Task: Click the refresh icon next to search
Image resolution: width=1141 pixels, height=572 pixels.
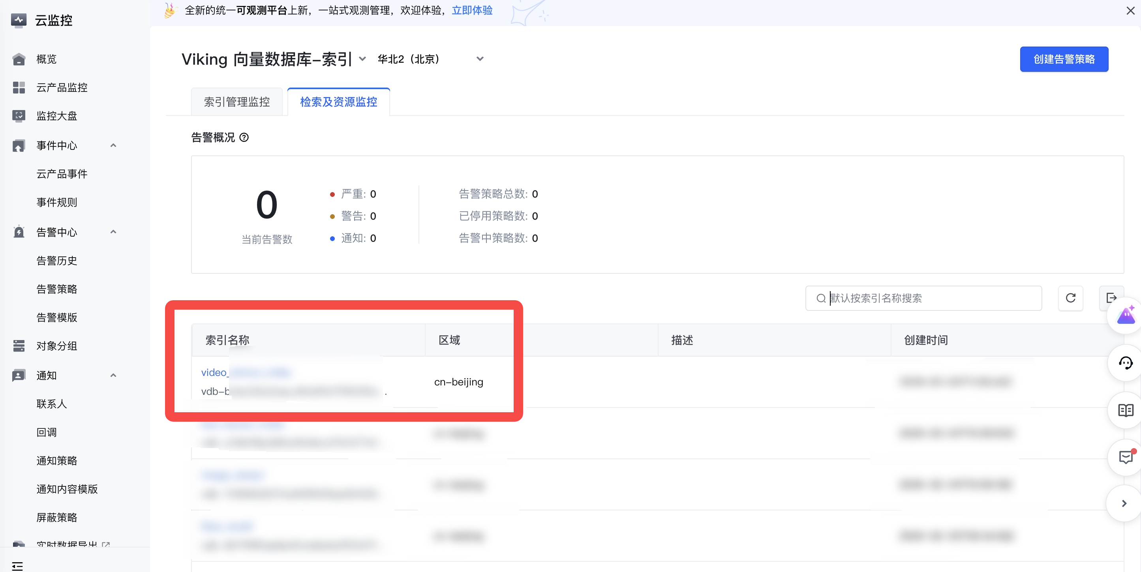Action: (x=1070, y=298)
